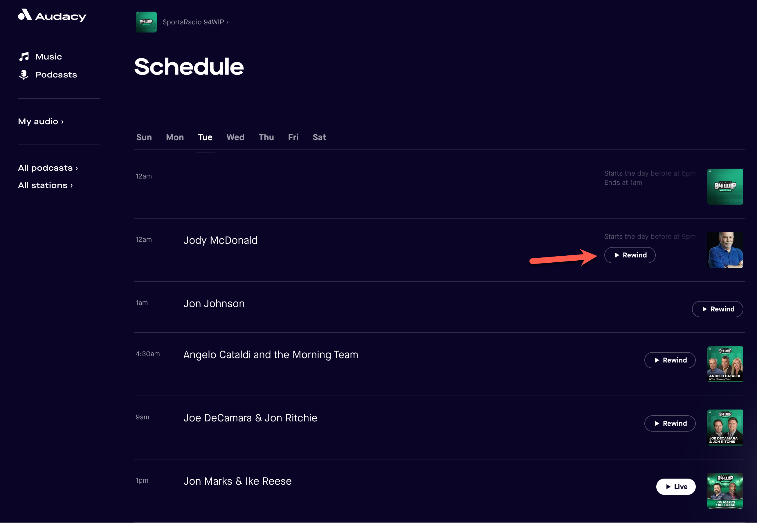Navigate to SportsRadio 94WIP via breadcrumb

tap(195, 22)
